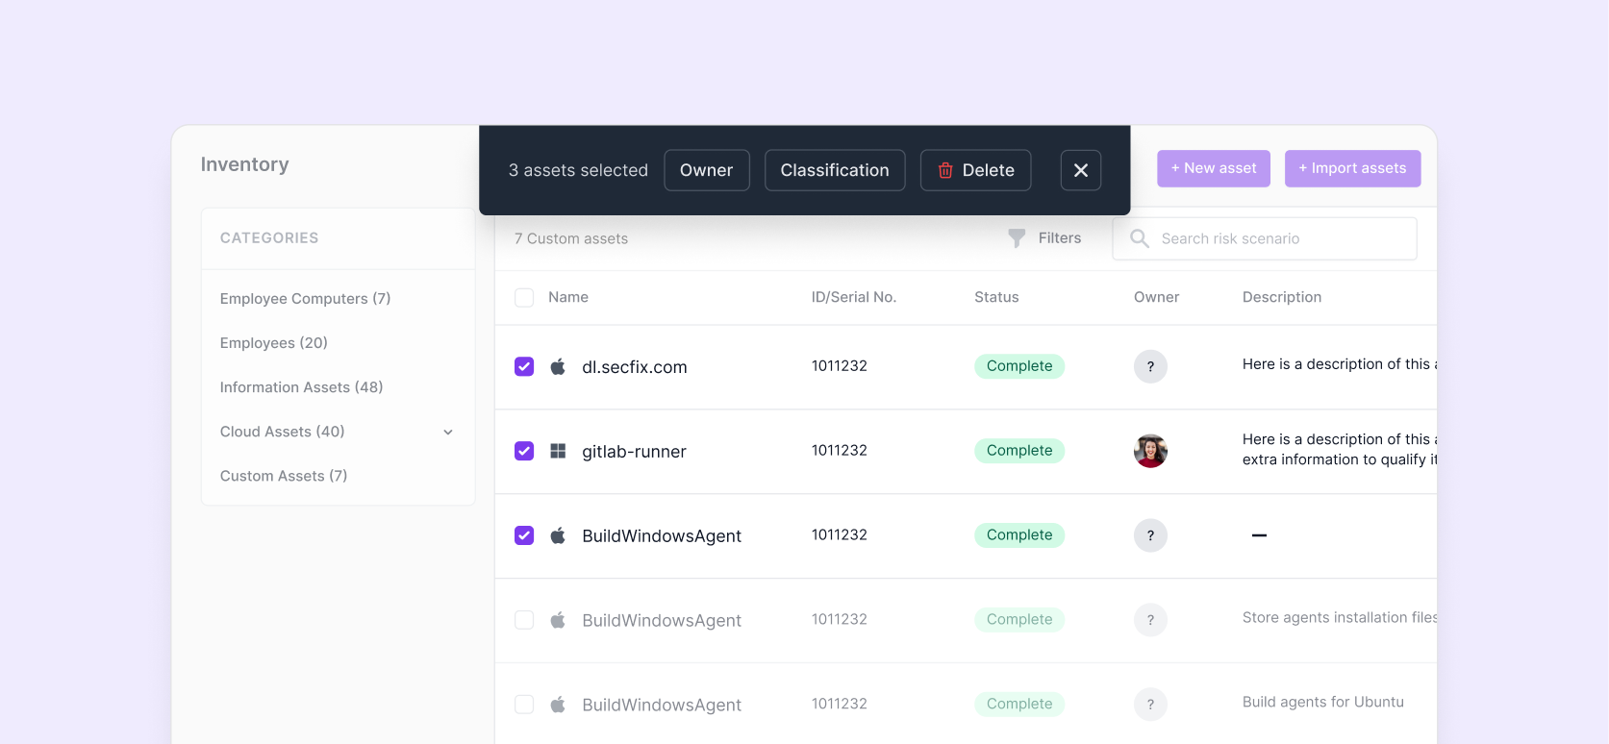
Task: Switch to the Custom Assets (7) category
Action: pos(284,476)
